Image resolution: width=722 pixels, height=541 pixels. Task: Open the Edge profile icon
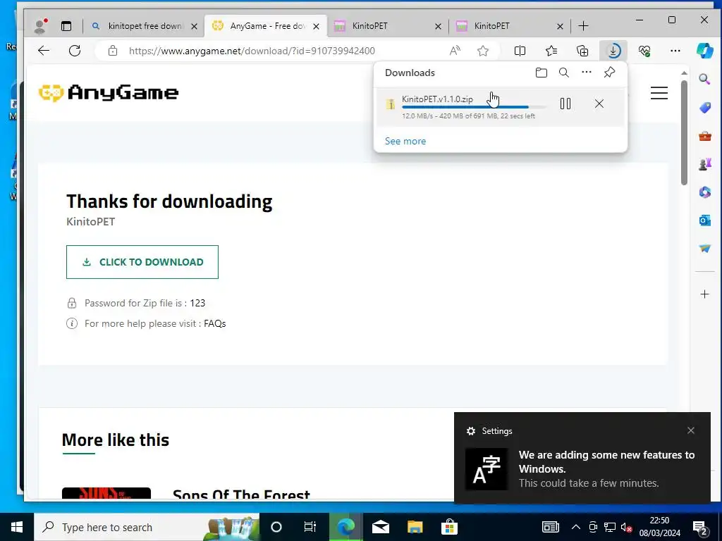point(40,26)
